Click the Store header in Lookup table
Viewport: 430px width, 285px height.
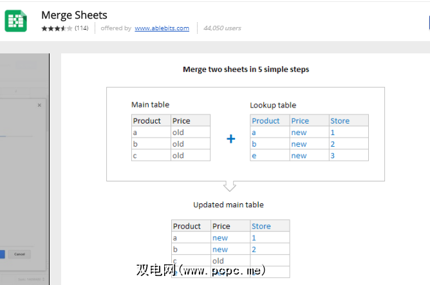tap(340, 121)
